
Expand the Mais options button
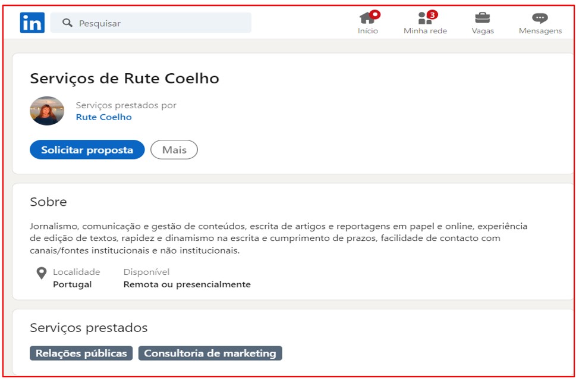(174, 150)
